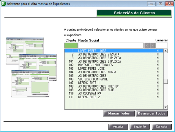This screenshot has width=175, height=132.
Task: Select client 101 A3 DEMOSTRACIONES GIPUZKOA
Action: [x=114, y=61]
